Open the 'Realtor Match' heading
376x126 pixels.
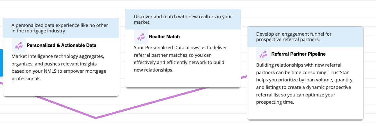pos(164,37)
